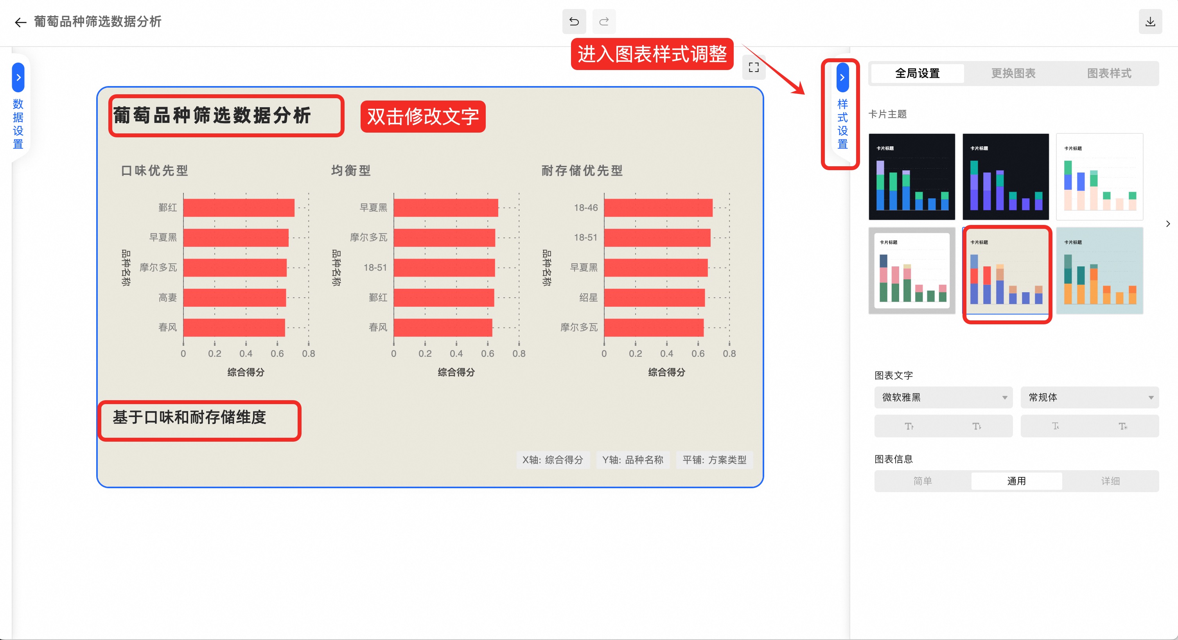Click the undo button
Image resolution: width=1178 pixels, height=640 pixels.
click(x=574, y=22)
